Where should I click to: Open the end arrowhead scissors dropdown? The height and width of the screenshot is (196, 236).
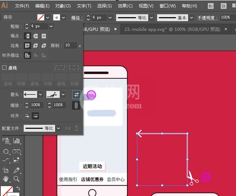tap(63, 94)
